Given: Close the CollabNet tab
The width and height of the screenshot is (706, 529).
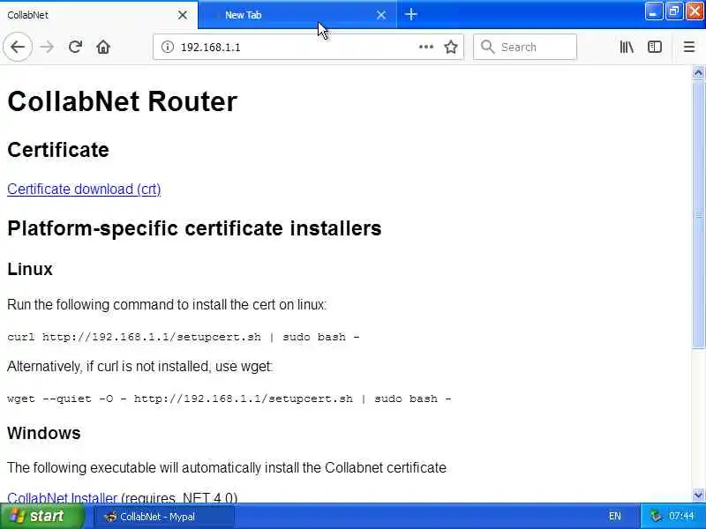Looking at the screenshot, I should pos(183,15).
